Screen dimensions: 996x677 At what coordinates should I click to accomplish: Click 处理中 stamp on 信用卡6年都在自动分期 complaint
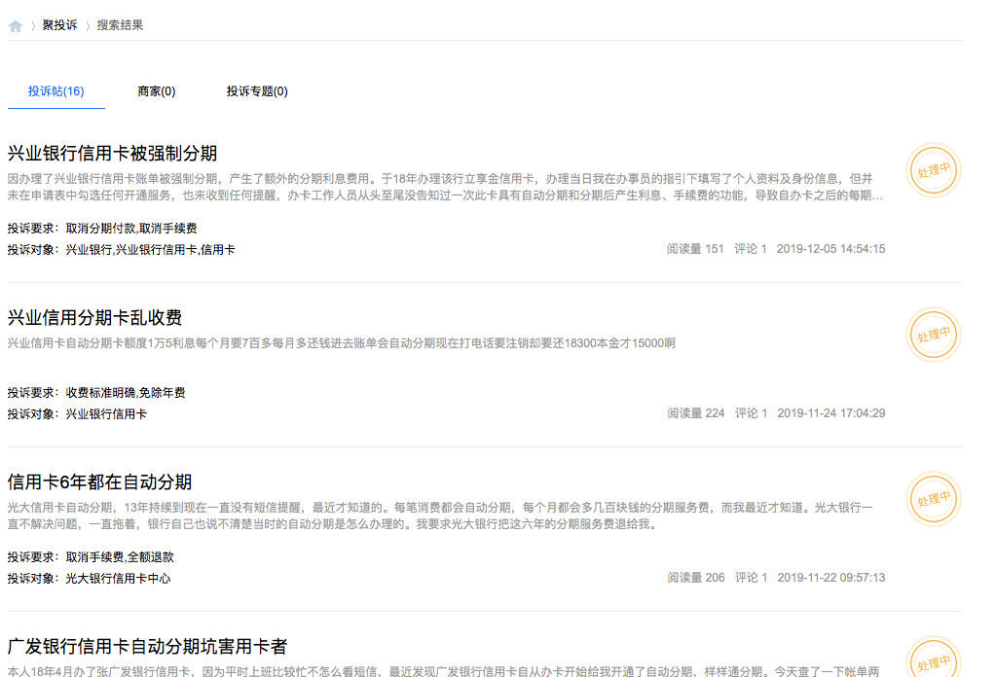point(933,499)
